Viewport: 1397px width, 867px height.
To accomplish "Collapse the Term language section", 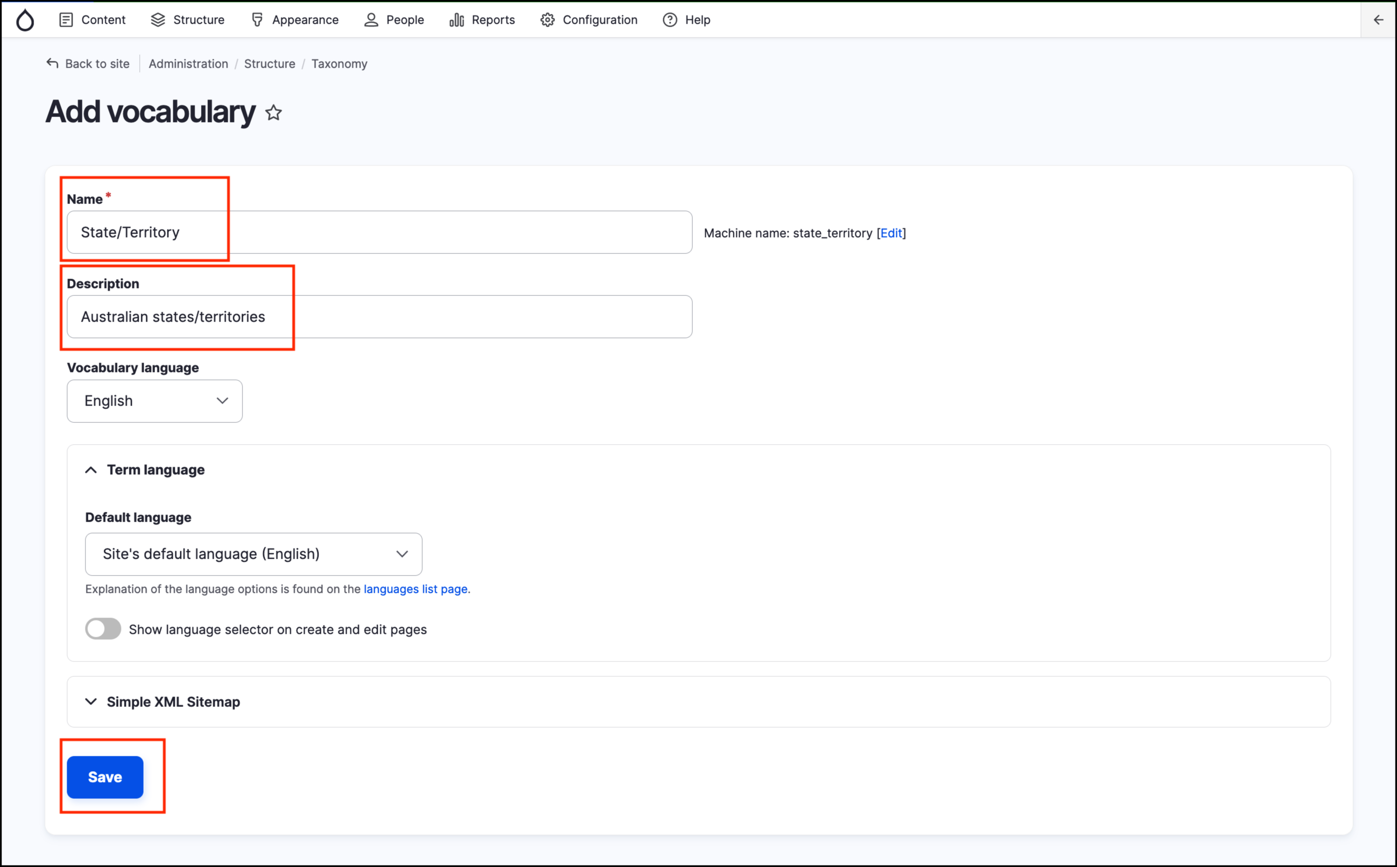I will coord(155,470).
